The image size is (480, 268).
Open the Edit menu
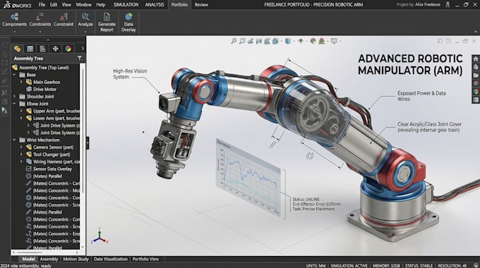pos(54,5)
